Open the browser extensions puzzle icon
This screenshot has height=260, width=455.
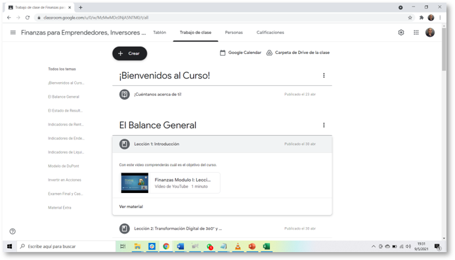click(x=422, y=18)
